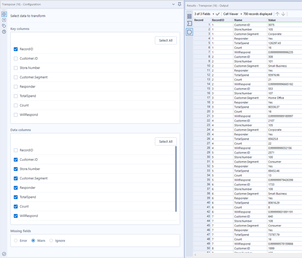
Task: Select the value cell 73787.79
Action: [x=285, y=235]
